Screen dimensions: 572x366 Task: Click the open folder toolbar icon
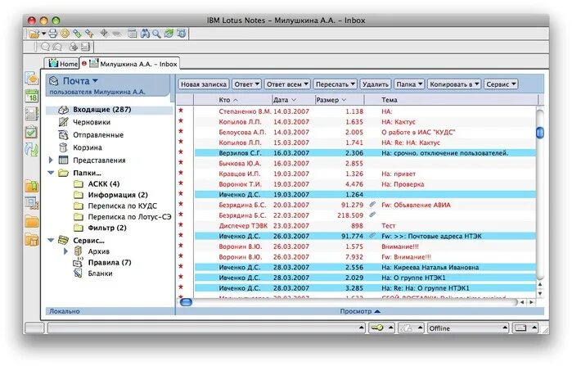pyautogui.click(x=34, y=34)
